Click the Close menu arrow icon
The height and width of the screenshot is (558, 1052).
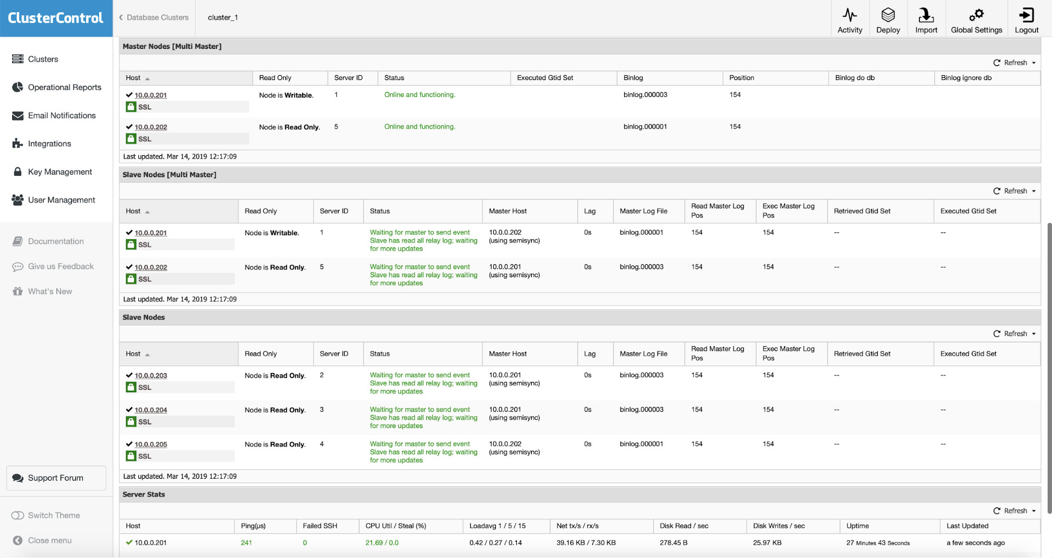coord(18,540)
